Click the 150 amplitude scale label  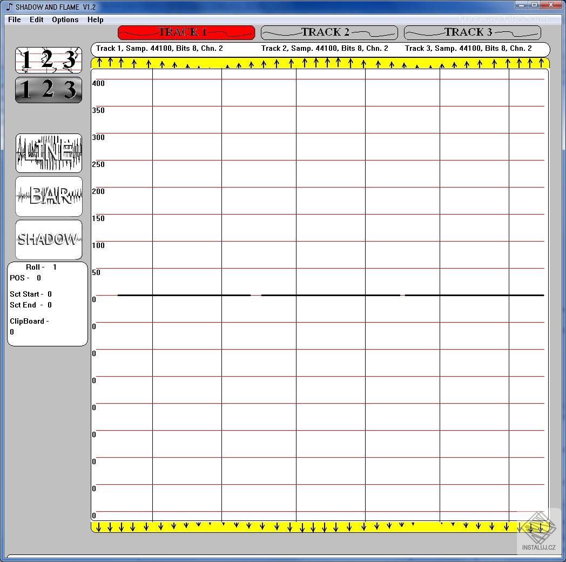(98, 218)
